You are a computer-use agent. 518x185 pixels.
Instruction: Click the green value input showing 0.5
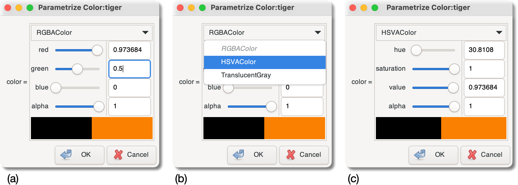(129, 69)
